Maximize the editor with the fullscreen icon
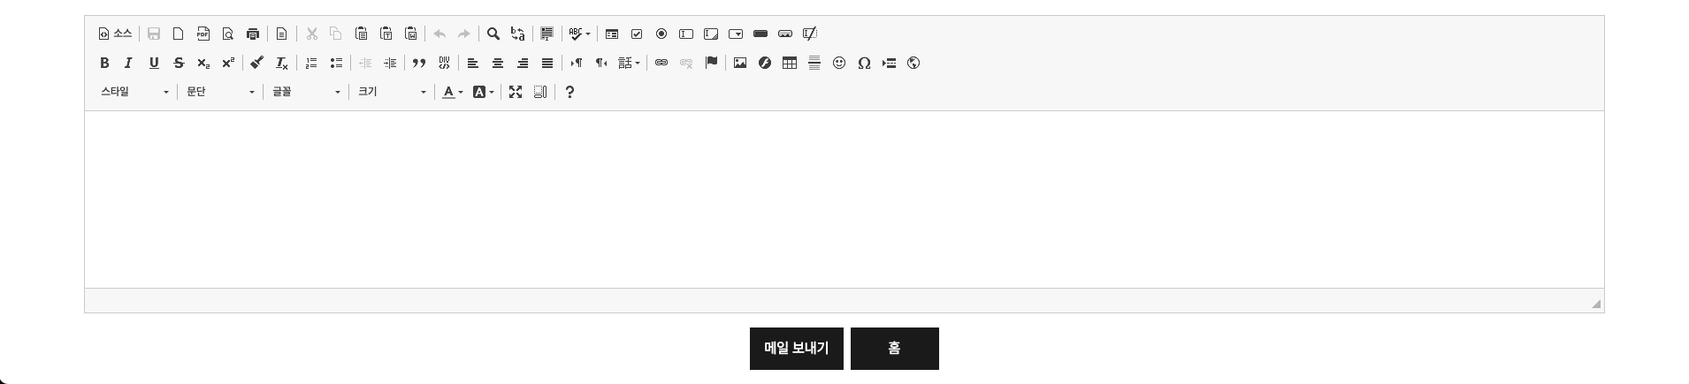The image size is (1689, 384). coord(516,93)
